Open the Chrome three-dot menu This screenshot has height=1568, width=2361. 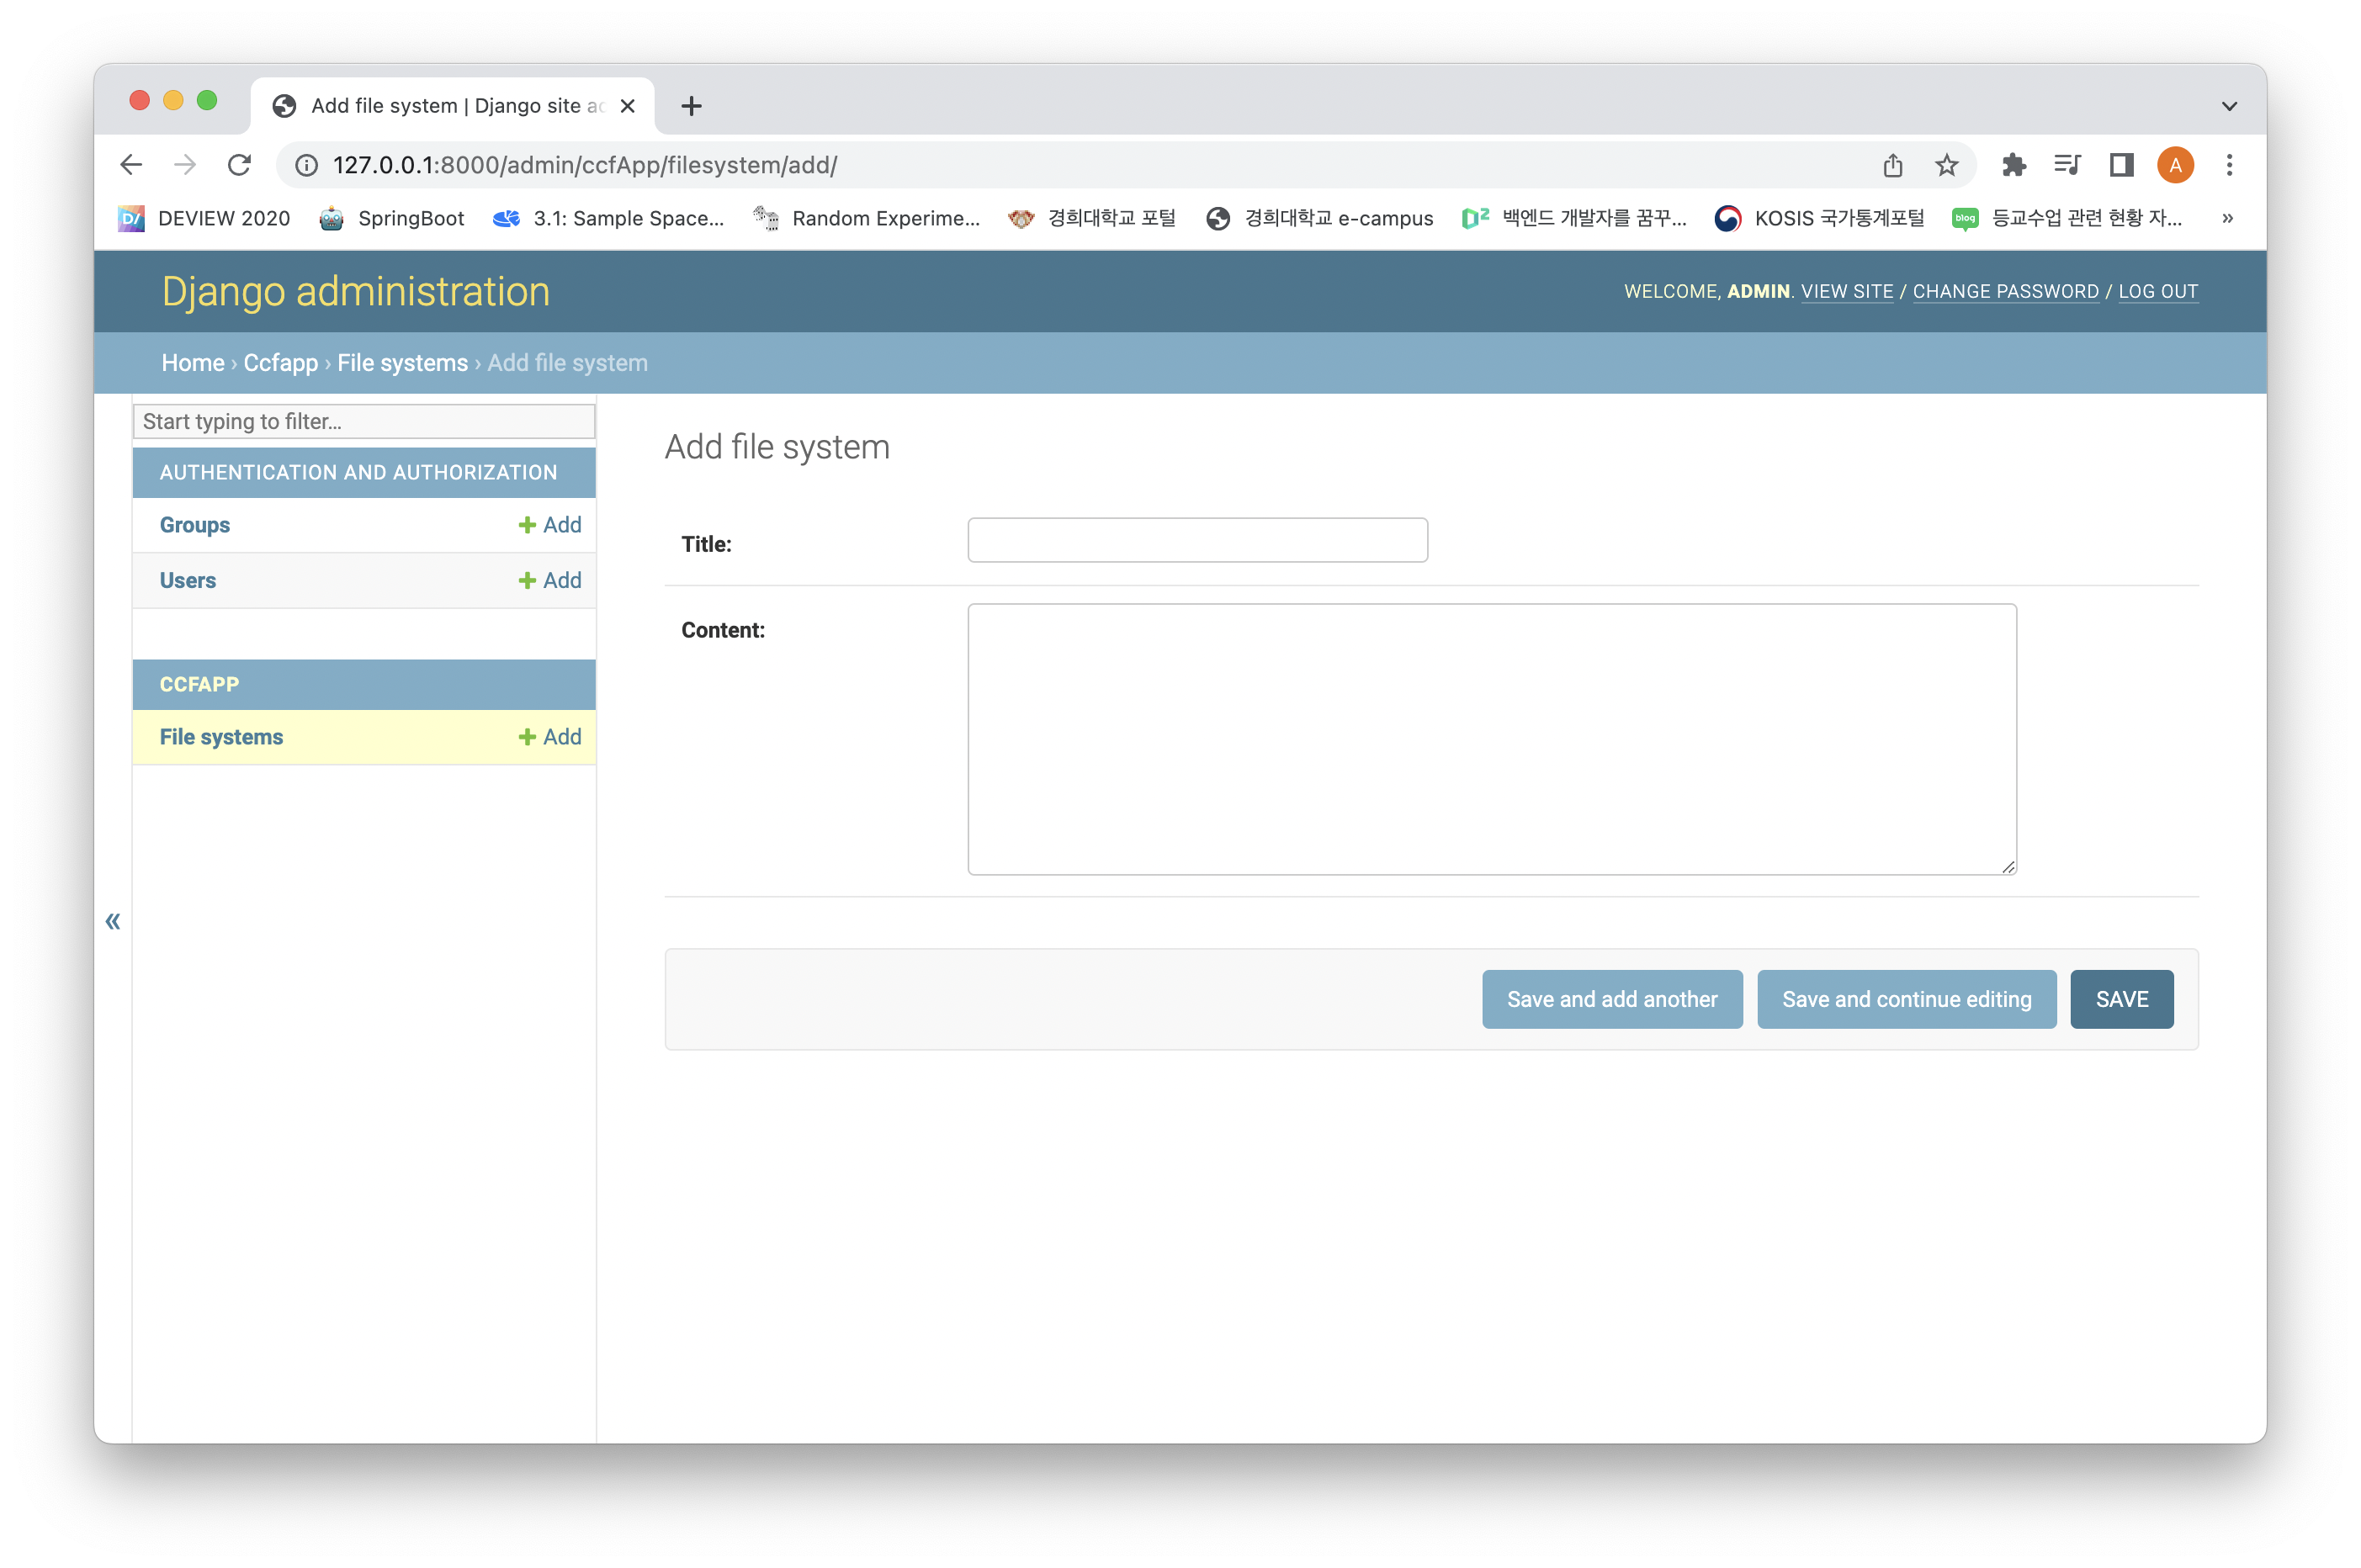2229,165
